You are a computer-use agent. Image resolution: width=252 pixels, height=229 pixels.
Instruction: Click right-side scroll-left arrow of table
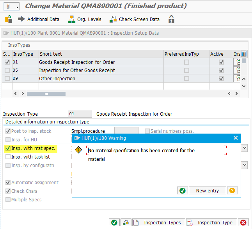point(229,93)
